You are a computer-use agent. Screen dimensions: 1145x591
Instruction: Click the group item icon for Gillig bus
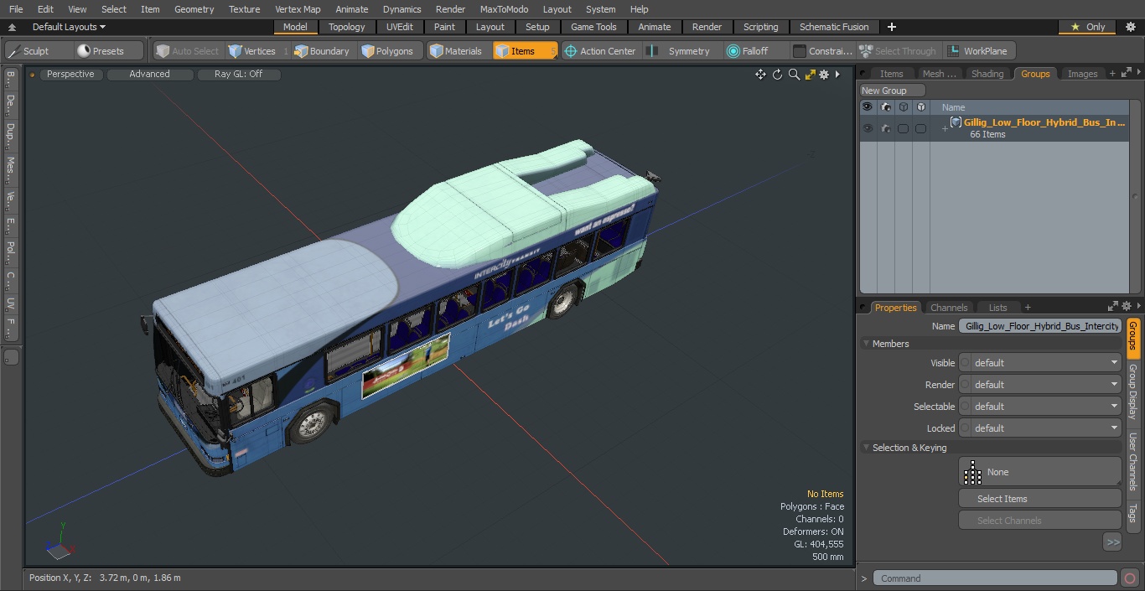click(x=956, y=122)
